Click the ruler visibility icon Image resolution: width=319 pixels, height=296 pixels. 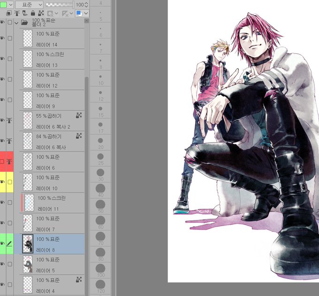(x=65, y=14)
